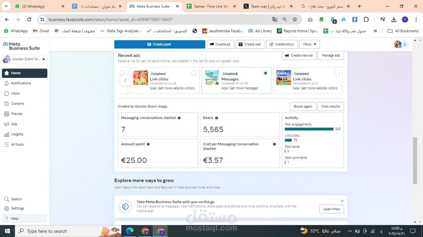The height and width of the screenshot is (237, 423).
Task: Dismiss the Take Meta Business Suite banner
Action: coord(342,201)
